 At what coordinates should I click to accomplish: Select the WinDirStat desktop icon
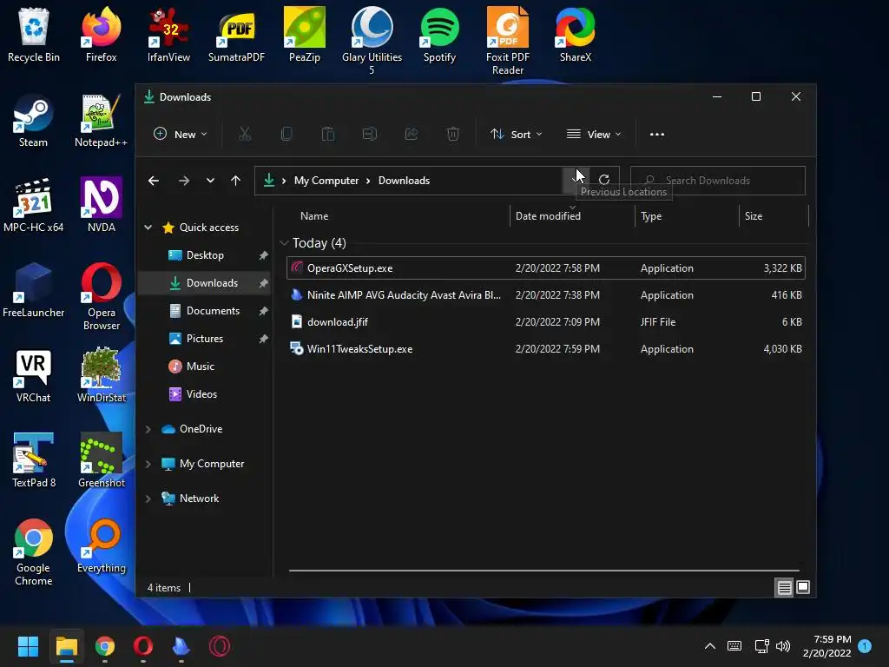(101, 375)
